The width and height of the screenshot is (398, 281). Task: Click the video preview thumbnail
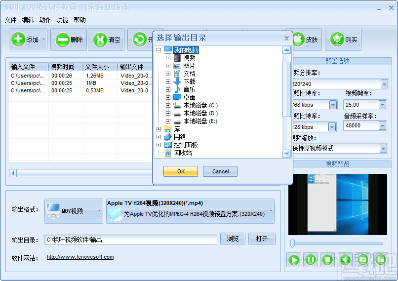point(338,204)
